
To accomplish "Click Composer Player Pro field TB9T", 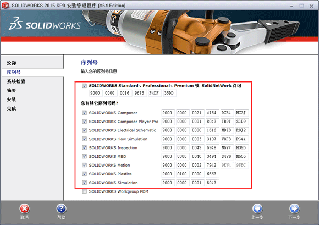I will [x=227, y=122].
